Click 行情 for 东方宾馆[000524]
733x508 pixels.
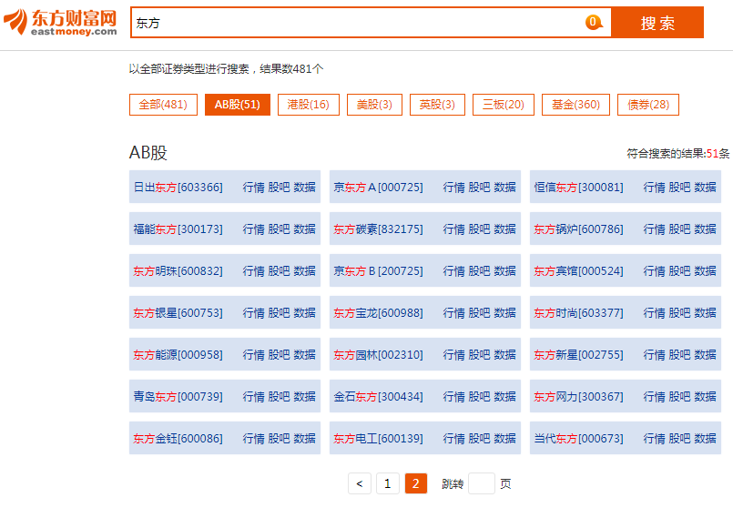click(655, 270)
